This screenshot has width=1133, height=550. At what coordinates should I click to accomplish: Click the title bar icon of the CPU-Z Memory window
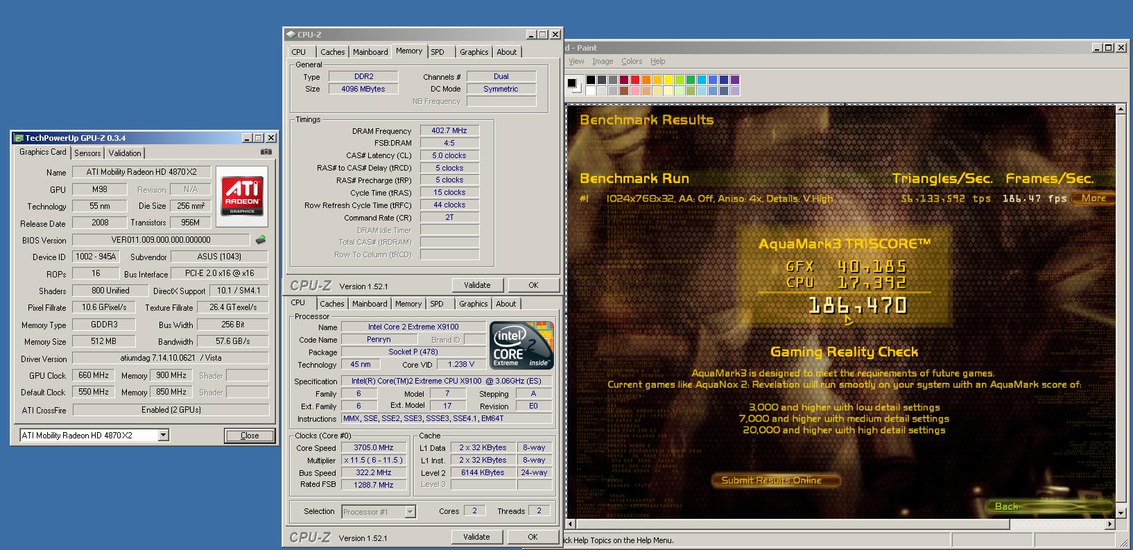[291, 35]
